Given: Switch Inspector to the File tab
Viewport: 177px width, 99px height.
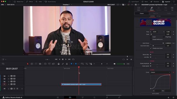Looking at the screenshot, I should pyautogui.click(x=172, y=9).
